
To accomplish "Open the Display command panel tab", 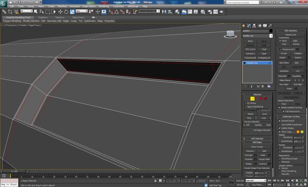I will pyautogui.click(x=265, y=26).
